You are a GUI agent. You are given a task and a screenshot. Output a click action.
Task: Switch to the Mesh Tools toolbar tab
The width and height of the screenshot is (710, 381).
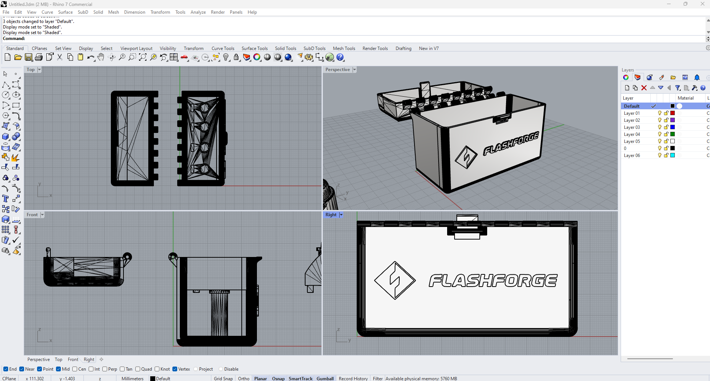click(x=344, y=49)
